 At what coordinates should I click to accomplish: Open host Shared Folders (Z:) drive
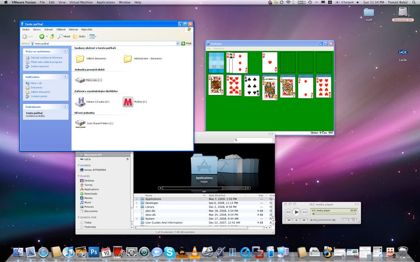coord(80,124)
